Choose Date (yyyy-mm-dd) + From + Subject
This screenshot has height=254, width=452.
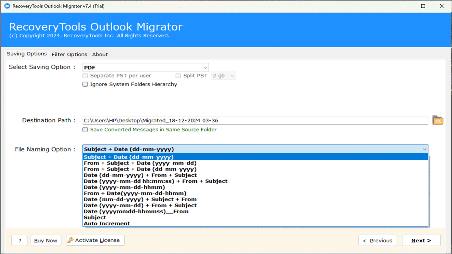click(255, 205)
